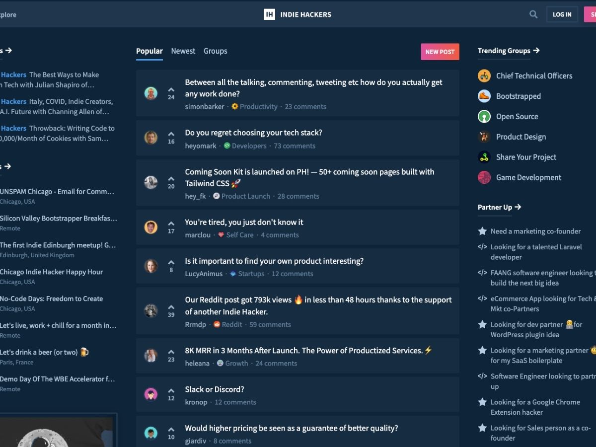Open the Sales person co-founder listing
This screenshot has width=596, height=447.
pos(540,433)
